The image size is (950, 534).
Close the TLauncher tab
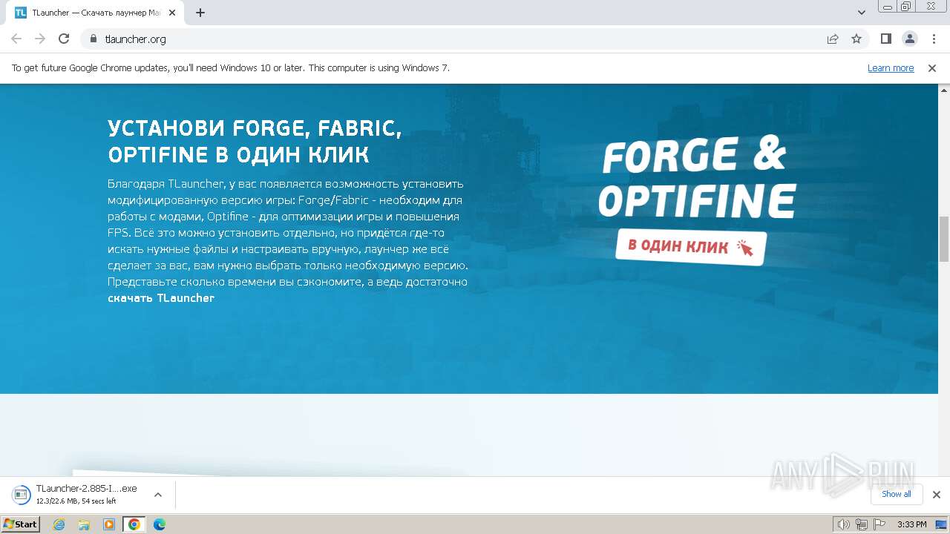[172, 13]
